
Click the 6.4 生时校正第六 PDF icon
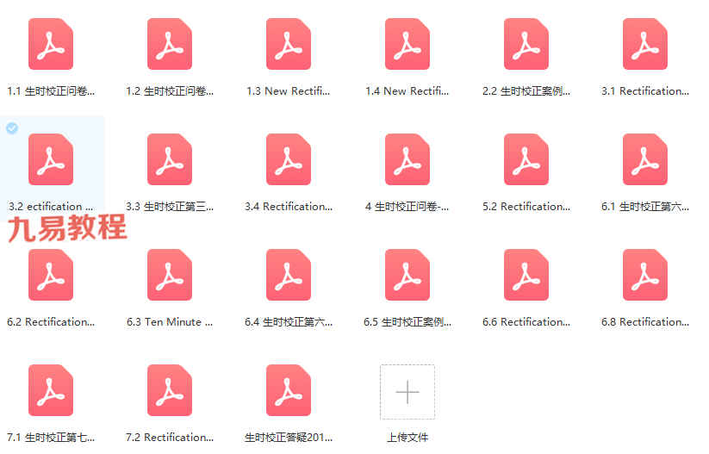tap(289, 275)
